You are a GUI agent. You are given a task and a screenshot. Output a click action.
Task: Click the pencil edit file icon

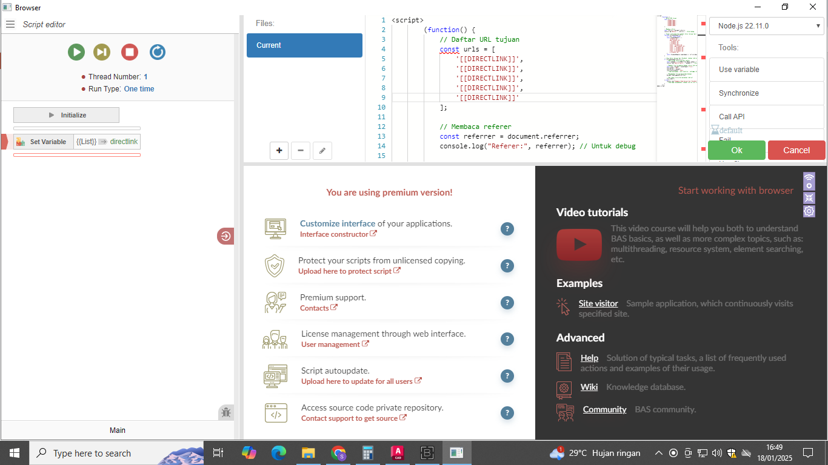322,151
